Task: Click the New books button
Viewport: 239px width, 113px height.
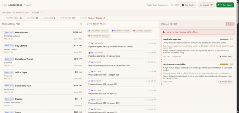Action: [188, 5]
